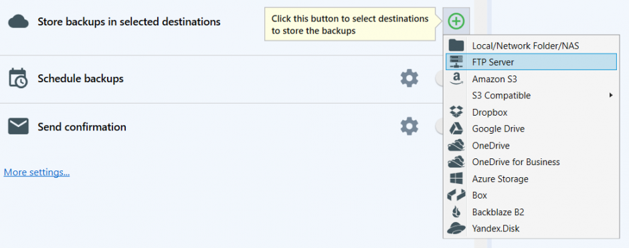Open the More settings... link
629x248 pixels.
coord(37,172)
